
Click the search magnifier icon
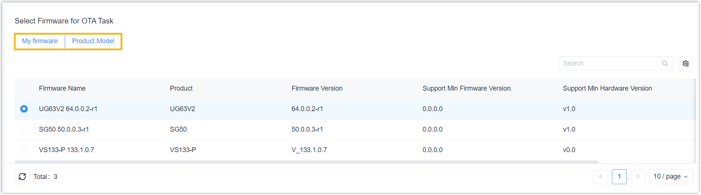click(x=665, y=64)
